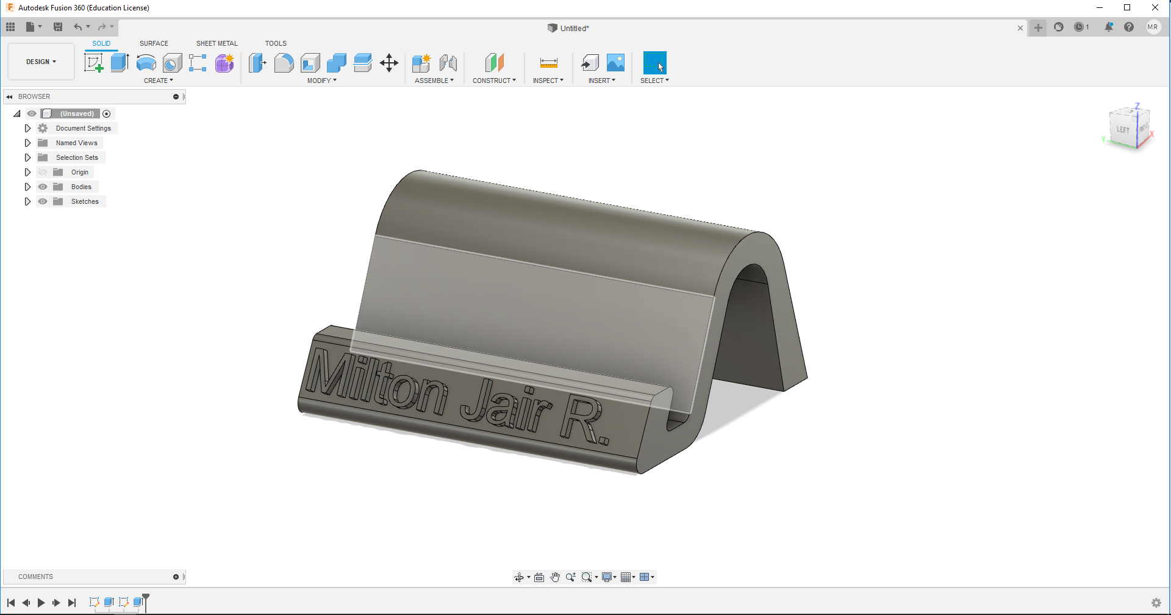The height and width of the screenshot is (615, 1171).
Task: Open the Select dropdown menu
Action: coord(654,81)
